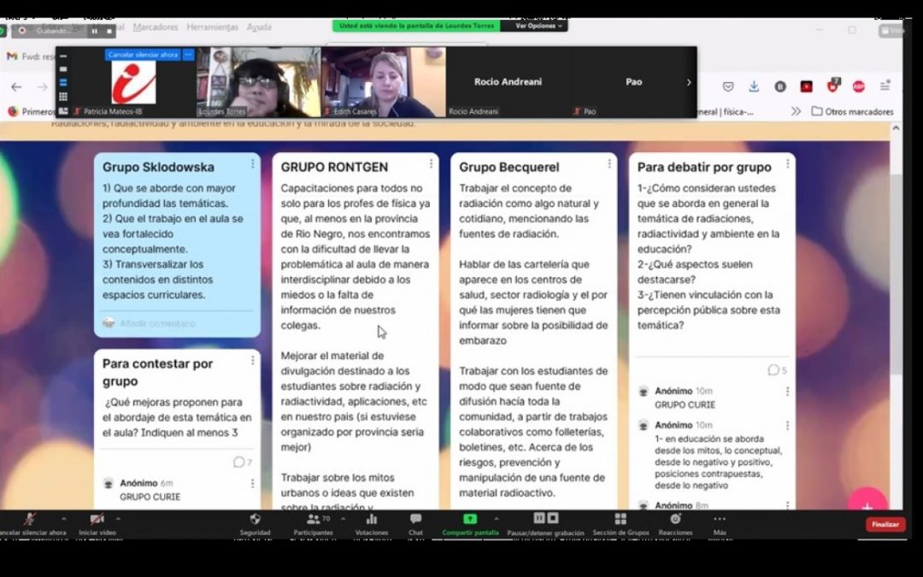Show next participants with right arrow
Viewport: 923px width, 577px height.
689,82
